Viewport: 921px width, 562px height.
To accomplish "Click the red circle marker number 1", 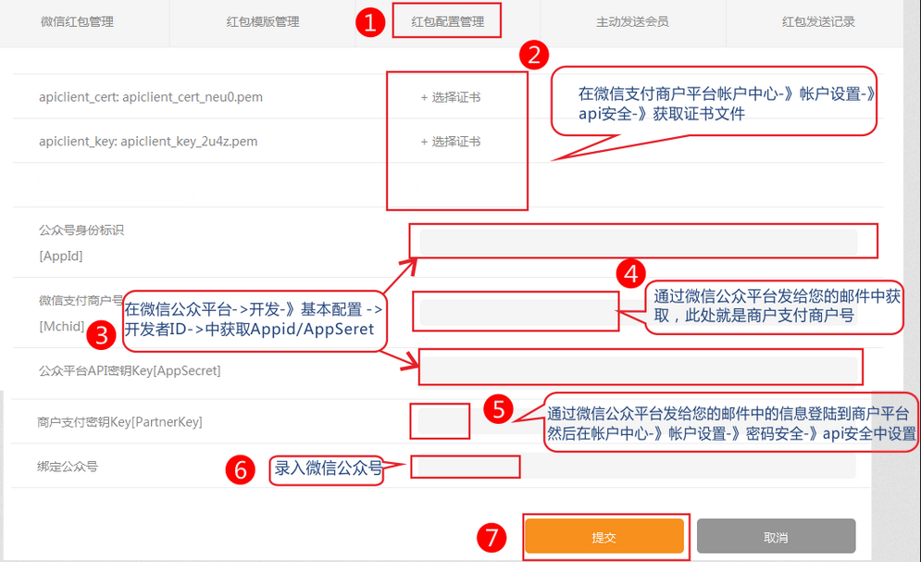I will [x=370, y=23].
